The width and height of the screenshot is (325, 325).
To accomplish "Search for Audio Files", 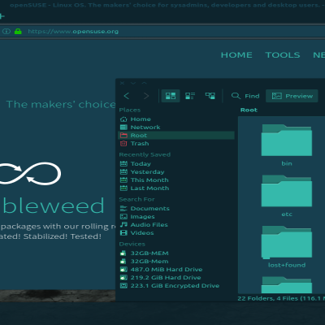I will (x=176, y=225).
